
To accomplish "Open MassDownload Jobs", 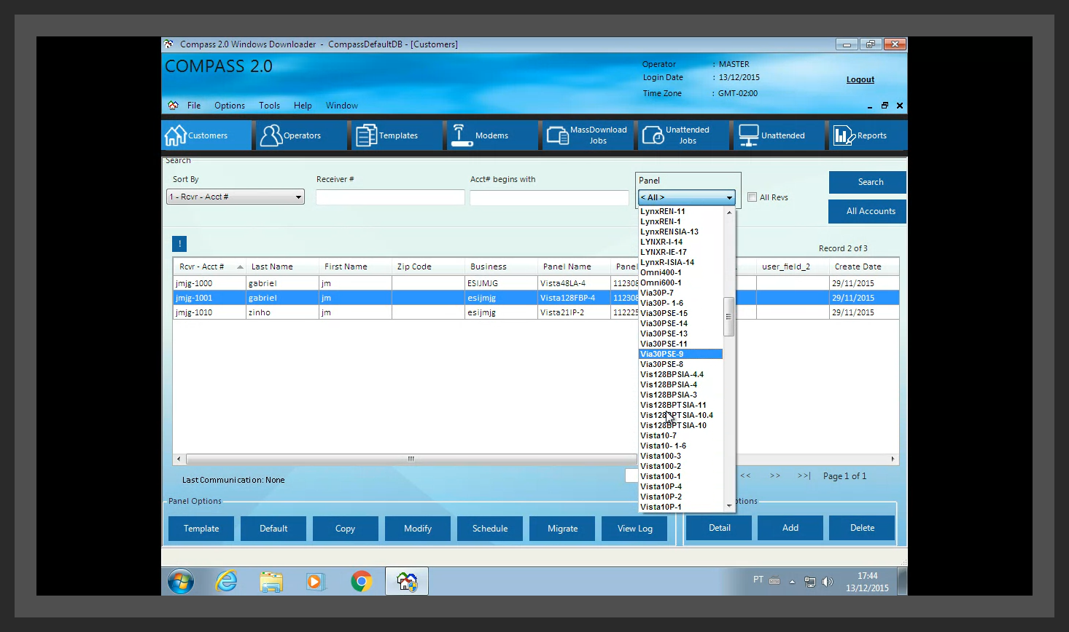I will tap(588, 135).
